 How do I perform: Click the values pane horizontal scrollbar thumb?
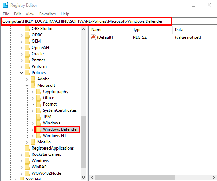[x=135, y=177]
